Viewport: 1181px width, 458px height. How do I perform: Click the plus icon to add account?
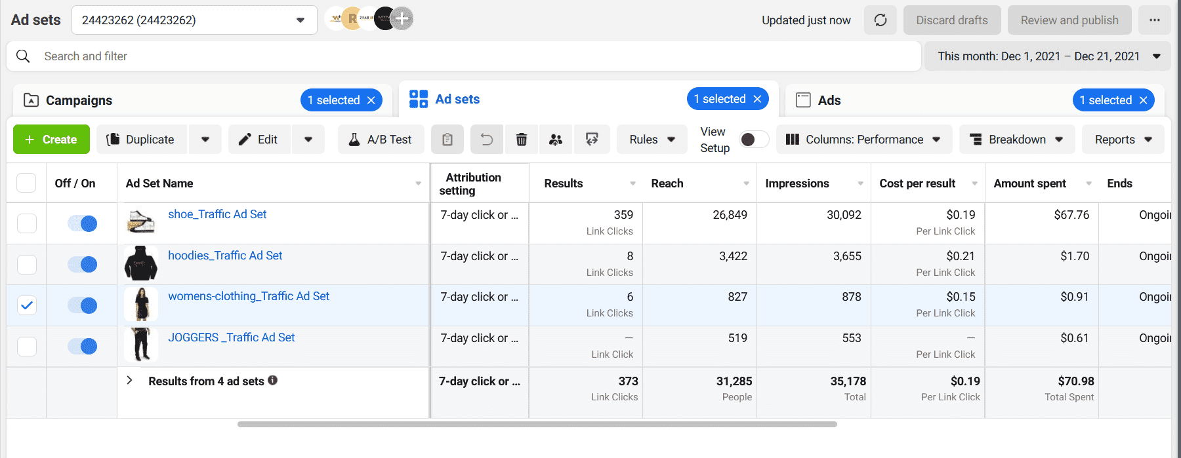point(402,19)
